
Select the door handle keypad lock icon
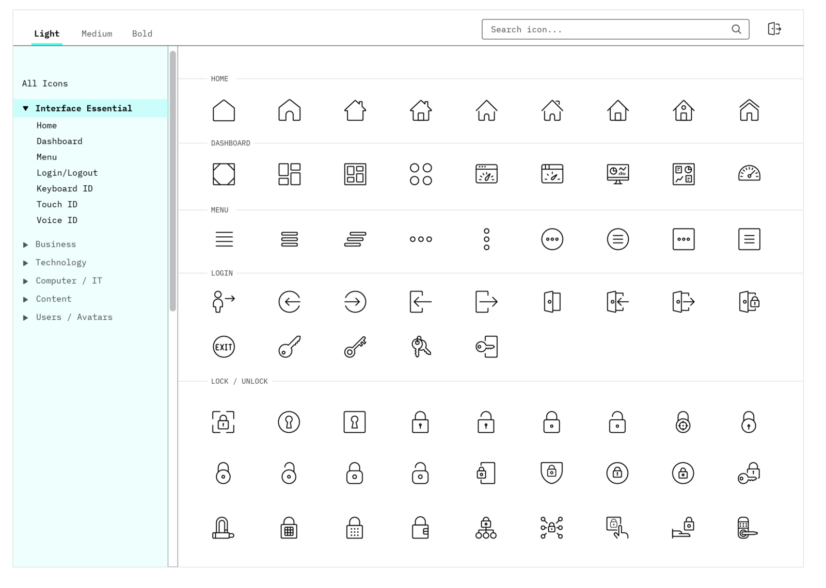point(748,528)
